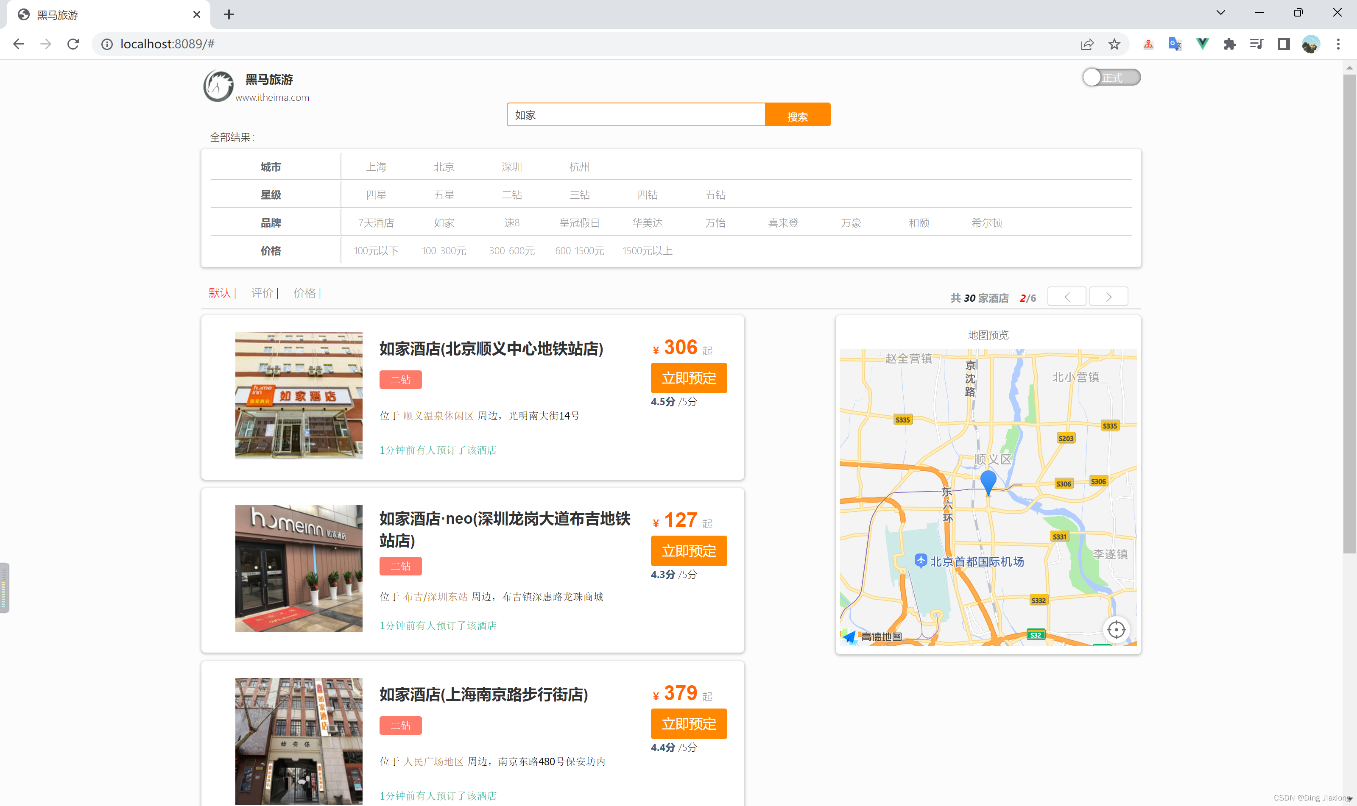Open the extensions puzzle icon
The width and height of the screenshot is (1357, 806).
1229,44
